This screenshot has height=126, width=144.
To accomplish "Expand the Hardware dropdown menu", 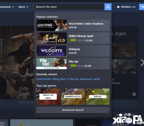I will 7,7.
